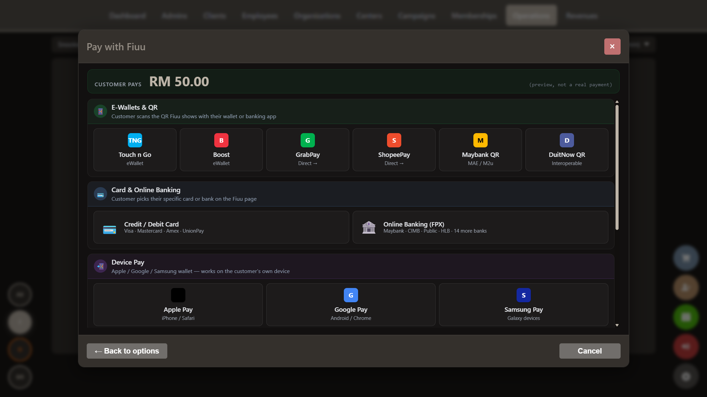Choose Online Banking (FPX)
707x397 pixels.
[x=481, y=227]
